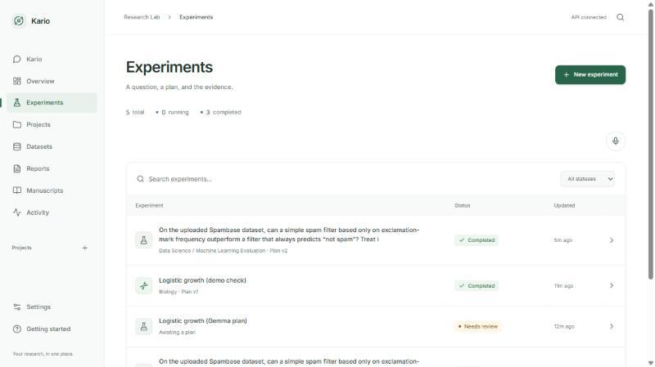
Task: Add a new project with plus icon
Action: click(x=85, y=248)
